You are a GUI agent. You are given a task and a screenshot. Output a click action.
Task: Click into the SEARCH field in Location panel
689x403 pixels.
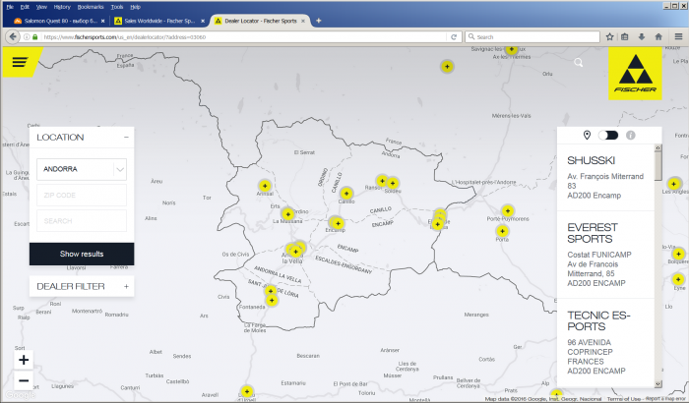click(x=82, y=221)
